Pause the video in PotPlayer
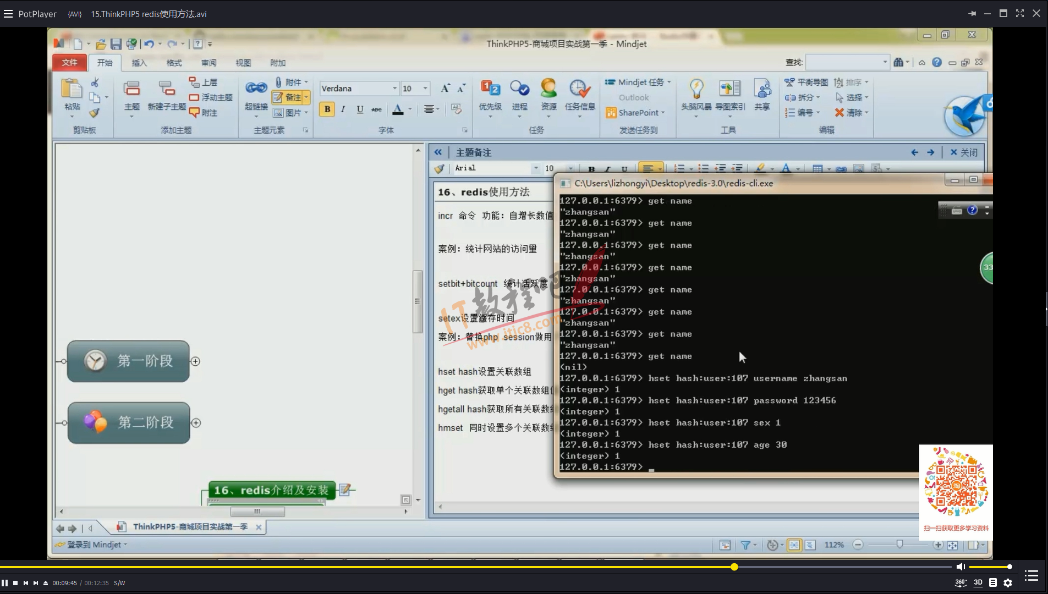Image resolution: width=1048 pixels, height=594 pixels. (4, 583)
